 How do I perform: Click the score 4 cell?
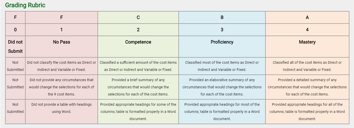[x=307, y=30]
